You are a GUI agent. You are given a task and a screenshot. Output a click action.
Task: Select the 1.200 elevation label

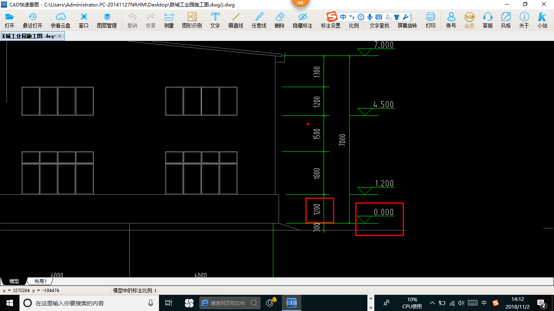384,183
